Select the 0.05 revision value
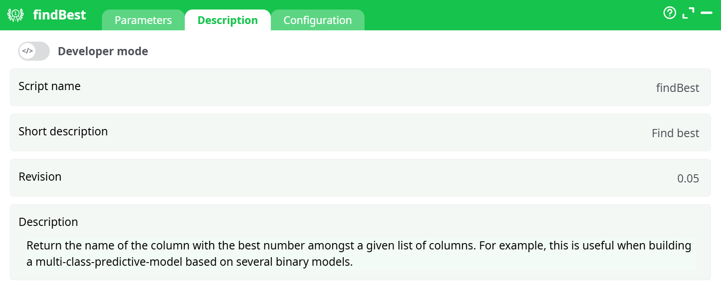Screen dimensions: 721x292 [687, 178]
